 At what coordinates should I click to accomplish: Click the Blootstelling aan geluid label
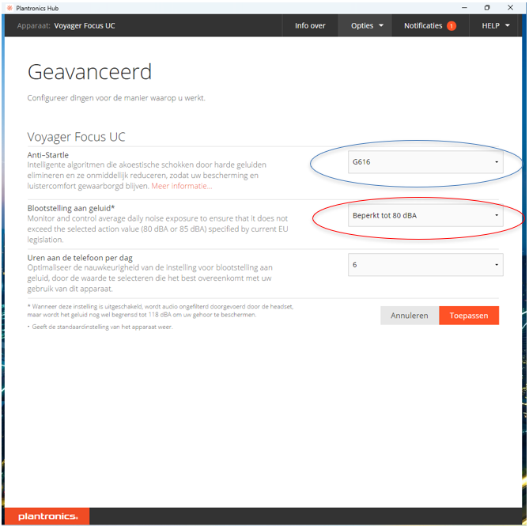click(x=71, y=208)
